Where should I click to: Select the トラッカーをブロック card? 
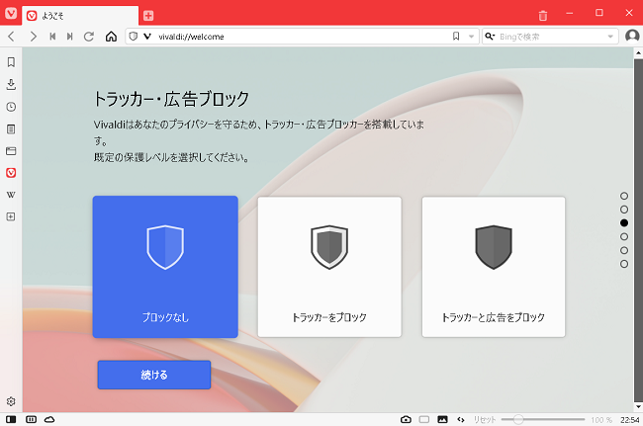(329, 267)
